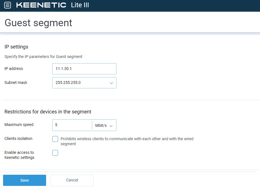Viewport: 260px width, 187px height.
Task: Open the hamburger navigation menu icon
Action: click(x=8, y=5)
